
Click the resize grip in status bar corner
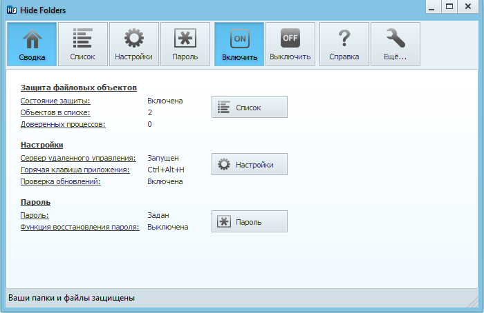pyautogui.click(x=473, y=302)
